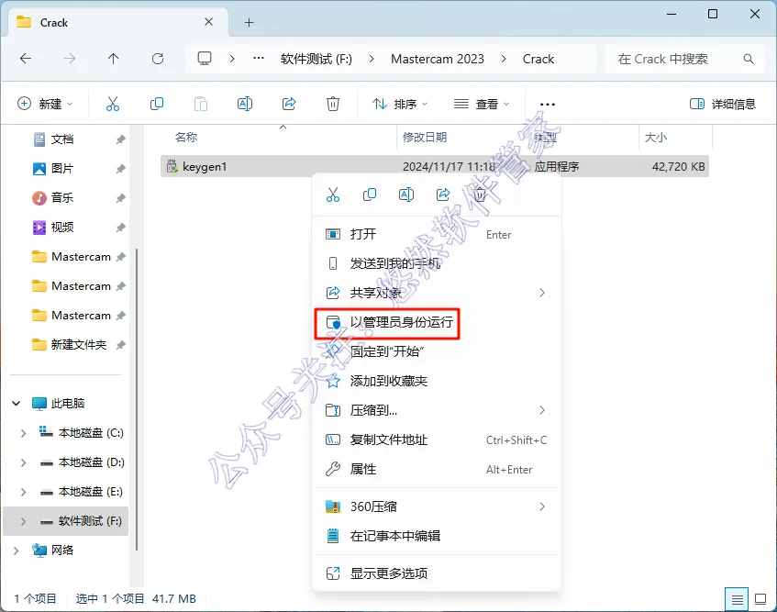This screenshot has height=612, width=777.
Task: Expand the 软件测试 (F:) tree node
Action: pyautogui.click(x=23, y=521)
